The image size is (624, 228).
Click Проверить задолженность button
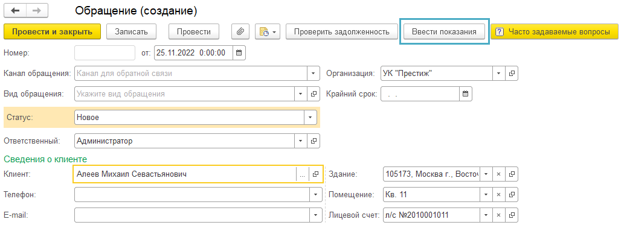[342, 32]
